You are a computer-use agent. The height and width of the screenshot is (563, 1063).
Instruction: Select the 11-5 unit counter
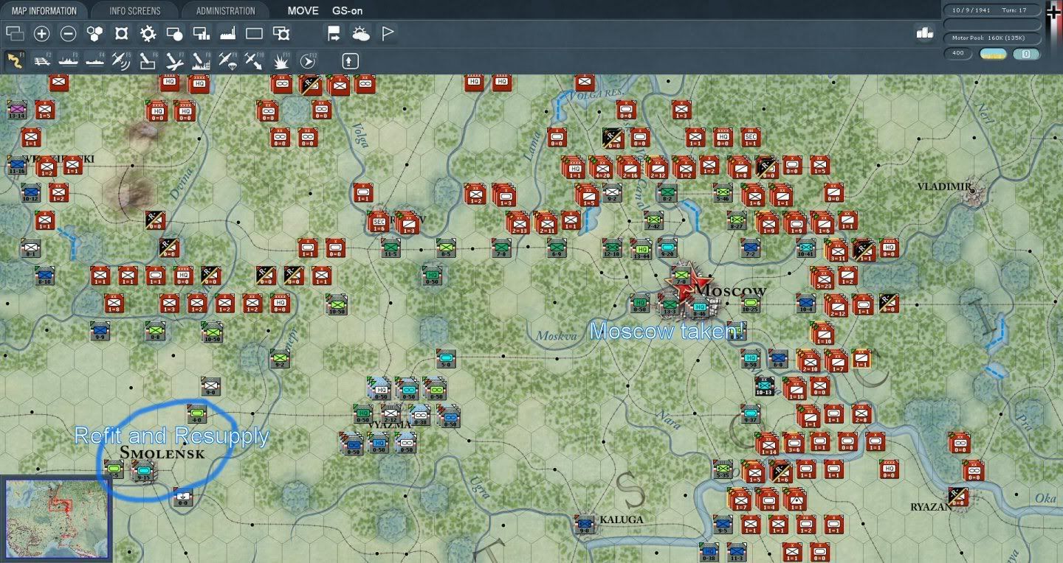point(391,248)
